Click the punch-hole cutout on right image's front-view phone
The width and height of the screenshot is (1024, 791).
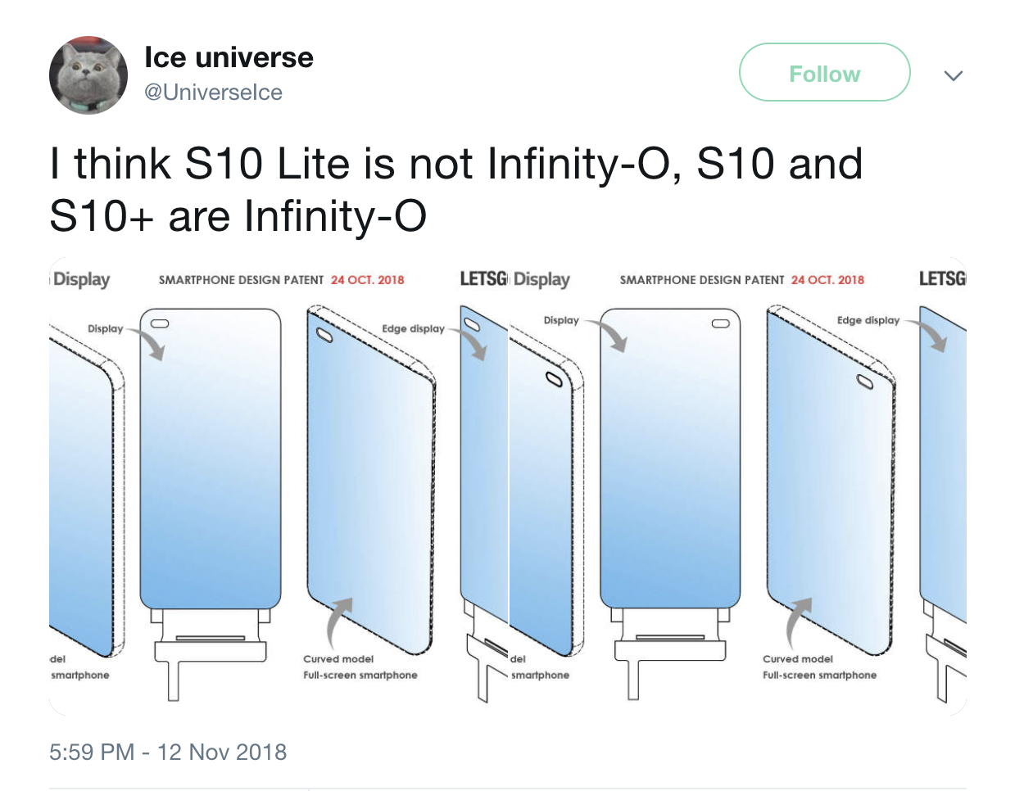720,323
